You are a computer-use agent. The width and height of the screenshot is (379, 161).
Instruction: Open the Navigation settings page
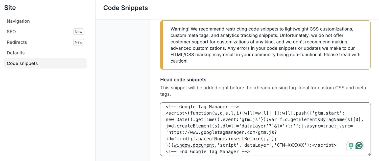pyautogui.click(x=18, y=21)
